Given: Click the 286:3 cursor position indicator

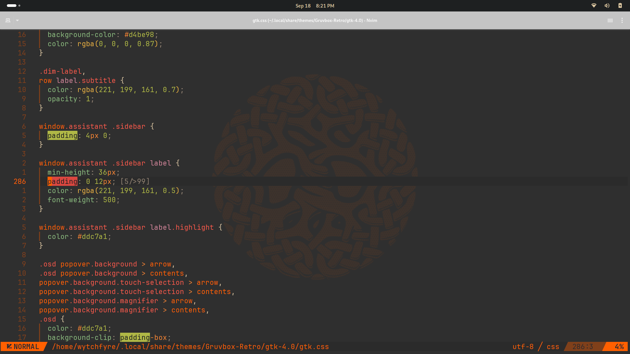Looking at the screenshot, I should pos(582,347).
